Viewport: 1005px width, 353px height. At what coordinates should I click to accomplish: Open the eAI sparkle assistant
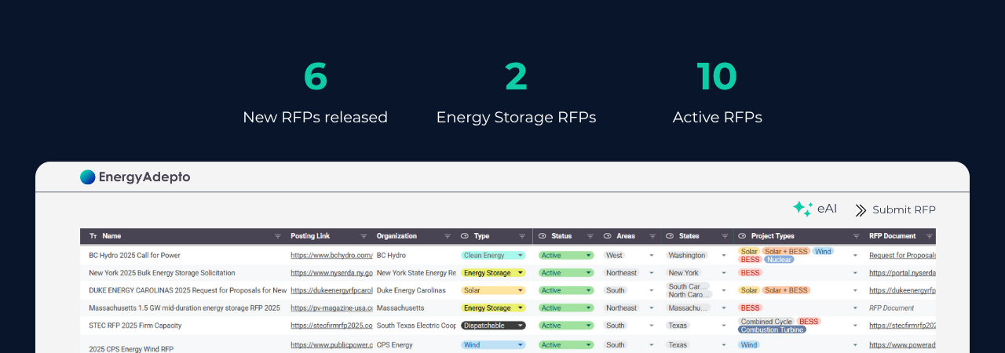815,209
